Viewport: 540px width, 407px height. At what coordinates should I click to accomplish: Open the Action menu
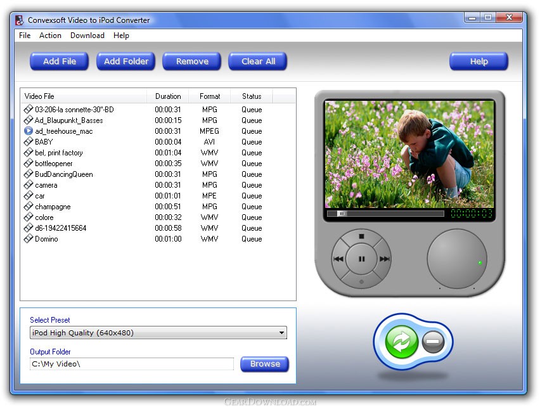click(50, 36)
